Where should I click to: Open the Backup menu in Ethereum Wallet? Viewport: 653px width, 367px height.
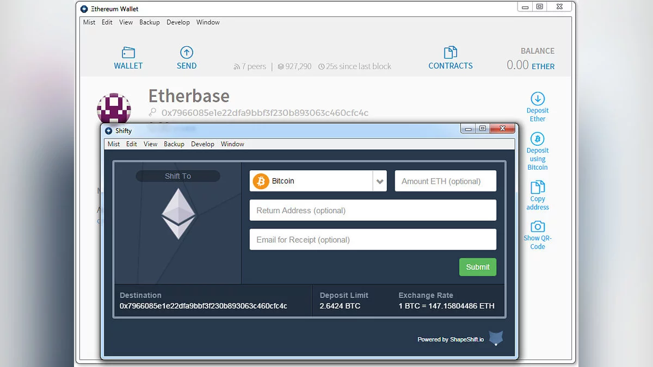(x=149, y=22)
